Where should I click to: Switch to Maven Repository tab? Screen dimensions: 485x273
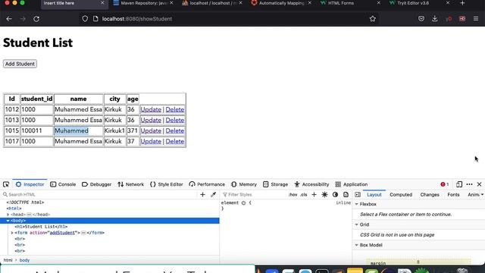pos(142,3)
